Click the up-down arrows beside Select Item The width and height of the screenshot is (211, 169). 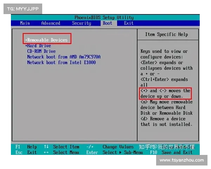coord(46,147)
